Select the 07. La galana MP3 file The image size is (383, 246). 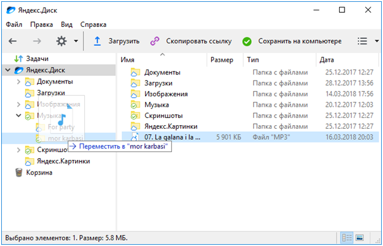pyautogui.click(x=251, y=137)
